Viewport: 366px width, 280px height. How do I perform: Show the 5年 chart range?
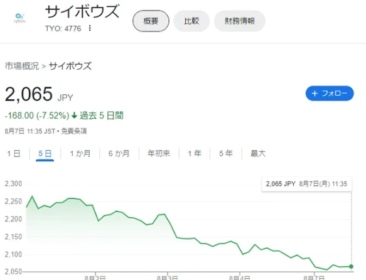point(226,154)
